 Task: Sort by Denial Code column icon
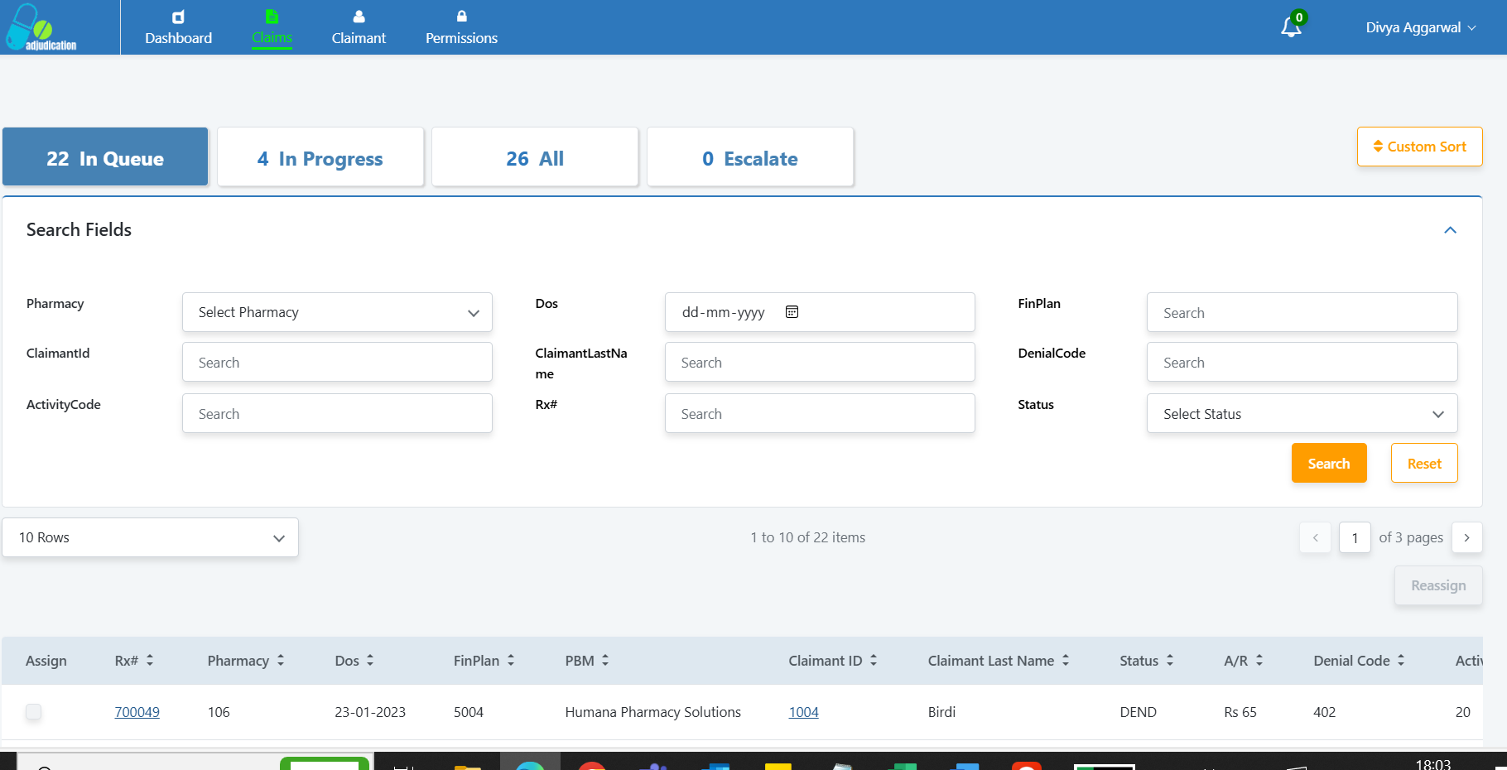[x=1401, y=661]
